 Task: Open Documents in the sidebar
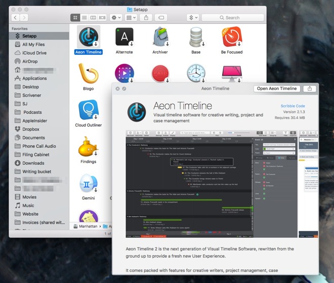coord(39,138)
